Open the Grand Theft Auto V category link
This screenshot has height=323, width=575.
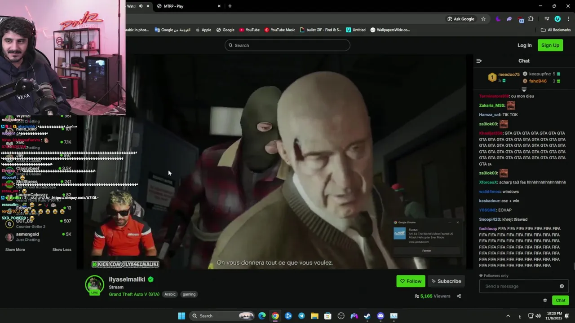point(134,294)
